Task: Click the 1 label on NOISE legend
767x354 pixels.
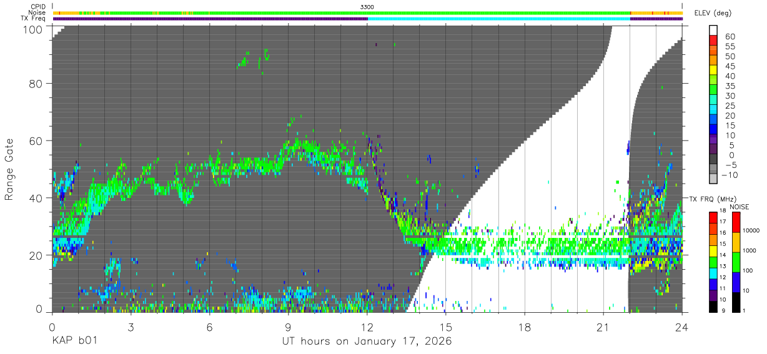Action: (x=744, y=311)
